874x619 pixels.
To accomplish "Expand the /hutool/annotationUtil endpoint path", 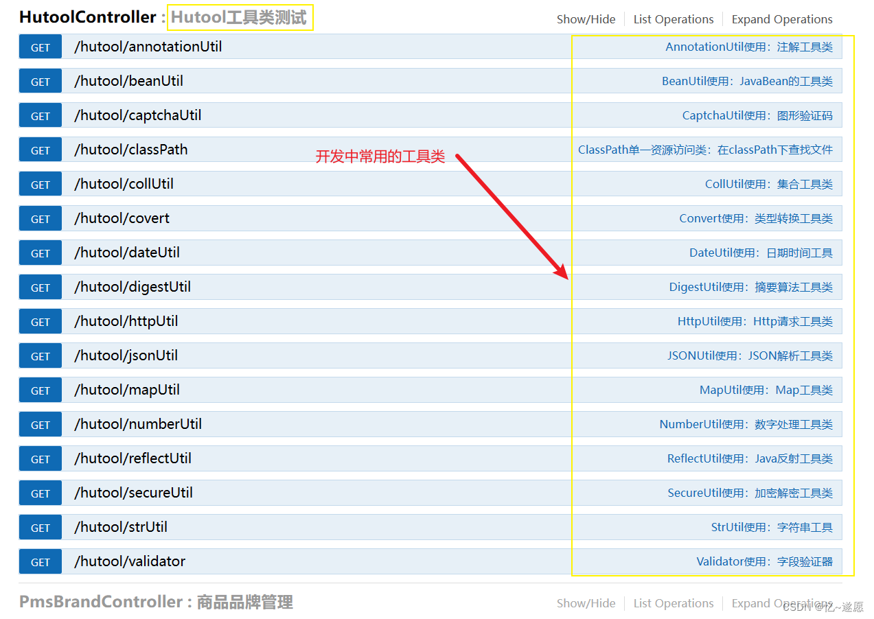I will tap(148, 47).
